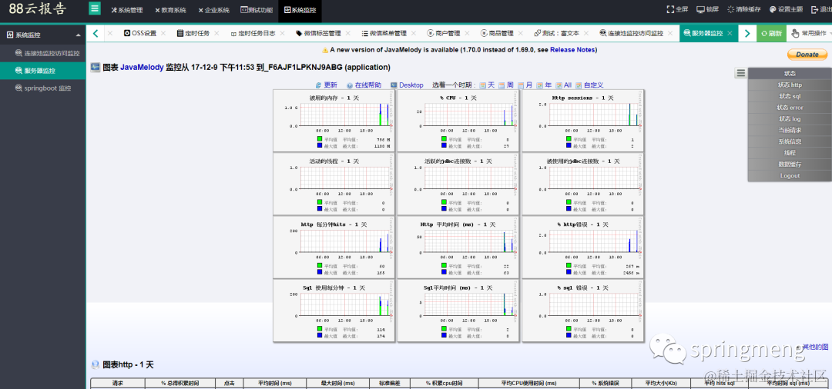Viewport: 832px width, 389px height.
Task: Click Logout in the status menu
Action: coord(790,176)
